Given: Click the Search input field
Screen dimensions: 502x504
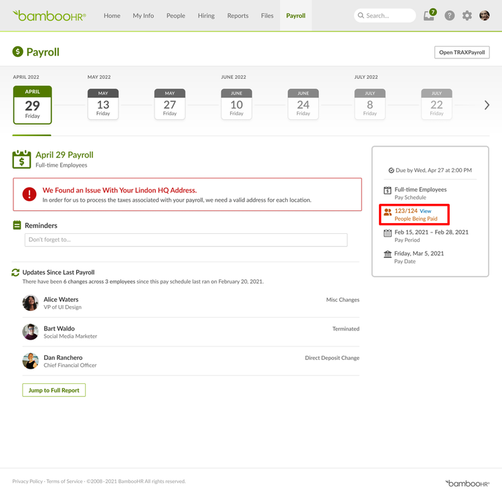Looking at the screenshot, I should point(385,15).
